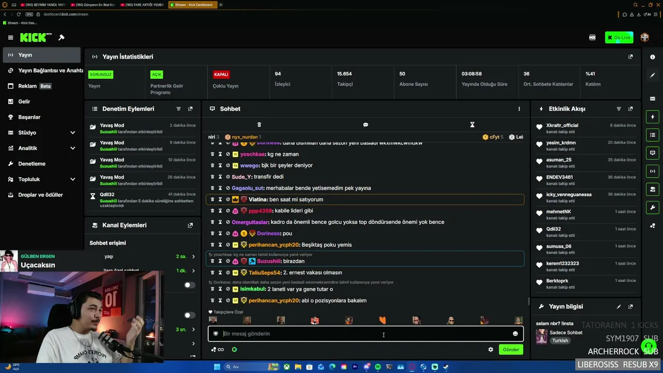663x373 pixels.
Task: Go to Yayın in sidebar
Action: 41,55
